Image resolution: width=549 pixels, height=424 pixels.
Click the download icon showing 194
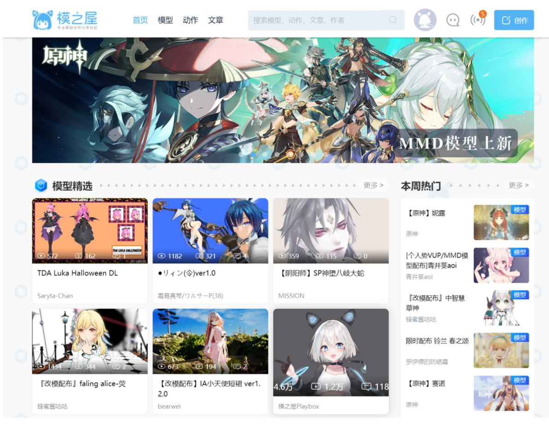point(199,366)
